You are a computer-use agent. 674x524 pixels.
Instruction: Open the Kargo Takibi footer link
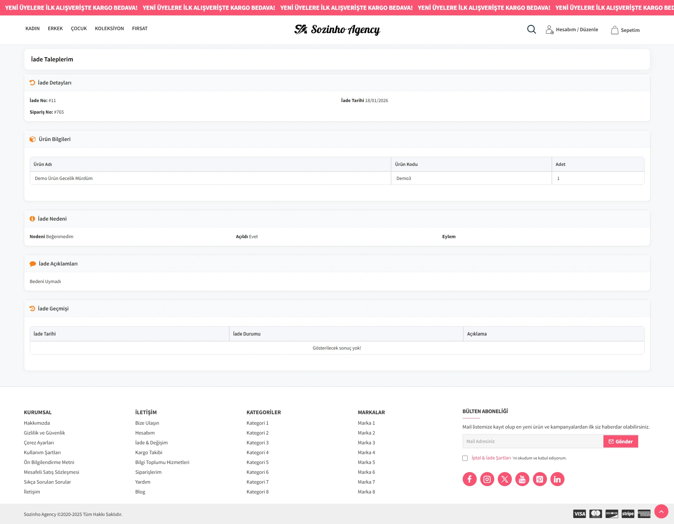tap(148, 453)
